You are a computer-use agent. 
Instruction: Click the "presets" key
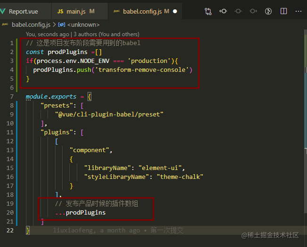[57, 106]
